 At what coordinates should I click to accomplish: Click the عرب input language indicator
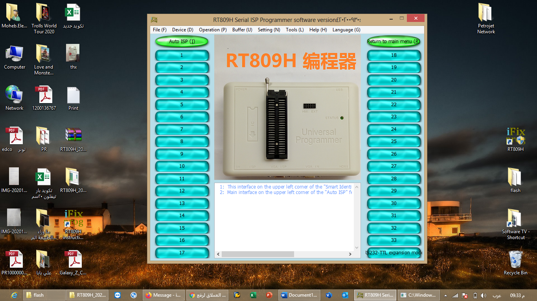click(x=497, y=295)
